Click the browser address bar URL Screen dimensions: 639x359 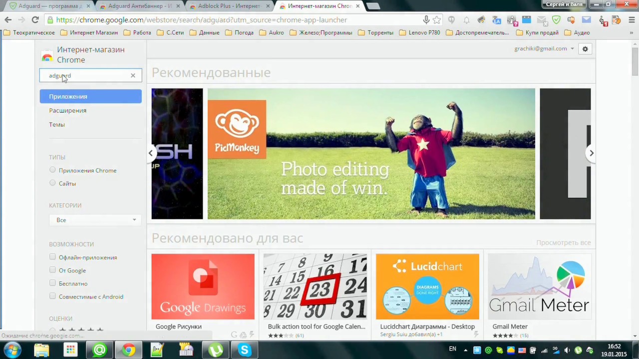click(x=201, y=20)
